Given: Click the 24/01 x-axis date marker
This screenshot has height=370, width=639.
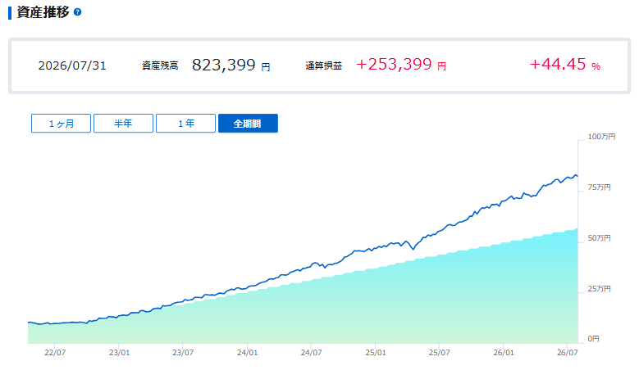Looking at the screenshot, I should click(248, 353).
